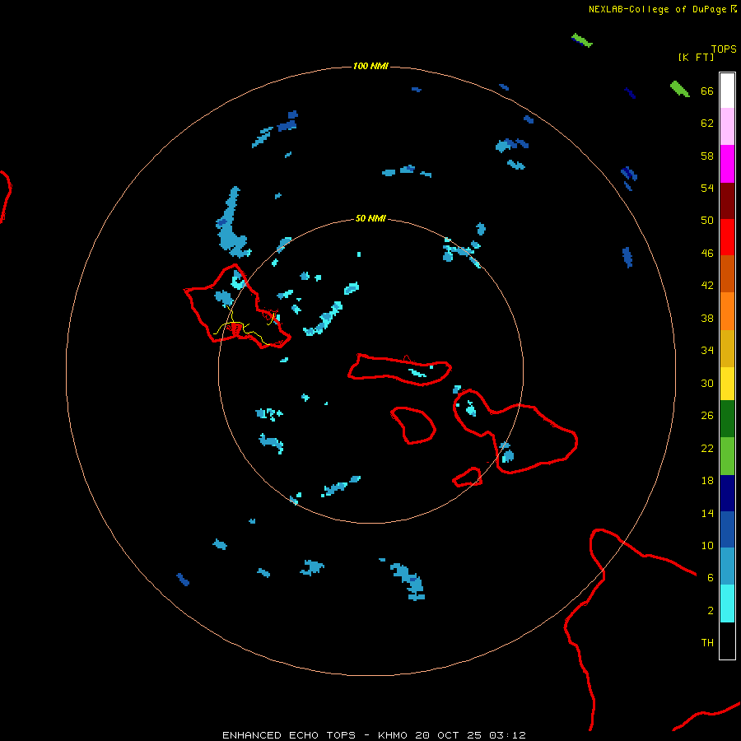This screenshot has height=741, width=741.
Task: Pick the dark orange legend swatch
Action: click(x=727, y=273)
